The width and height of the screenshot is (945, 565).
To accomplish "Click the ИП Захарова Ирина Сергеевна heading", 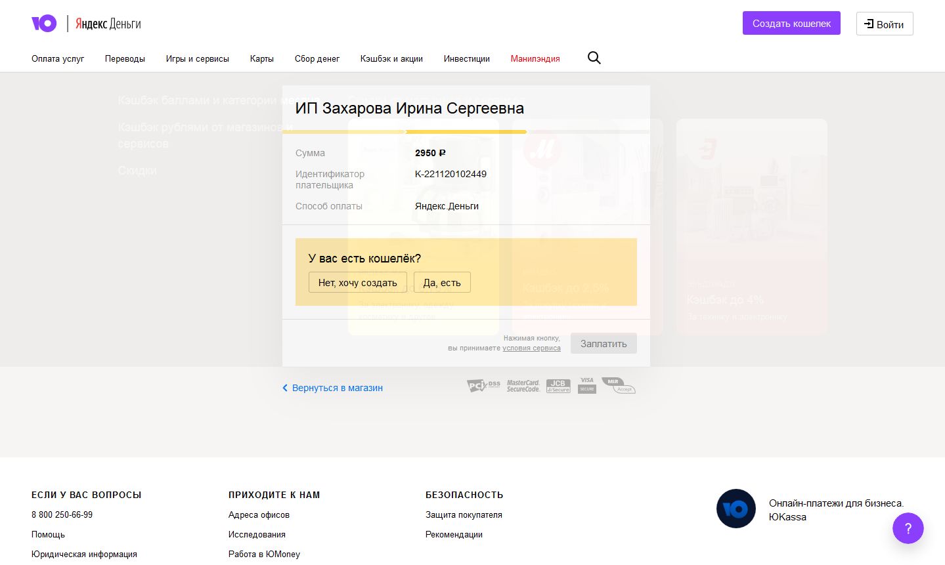I will click(x=410, y=108).
